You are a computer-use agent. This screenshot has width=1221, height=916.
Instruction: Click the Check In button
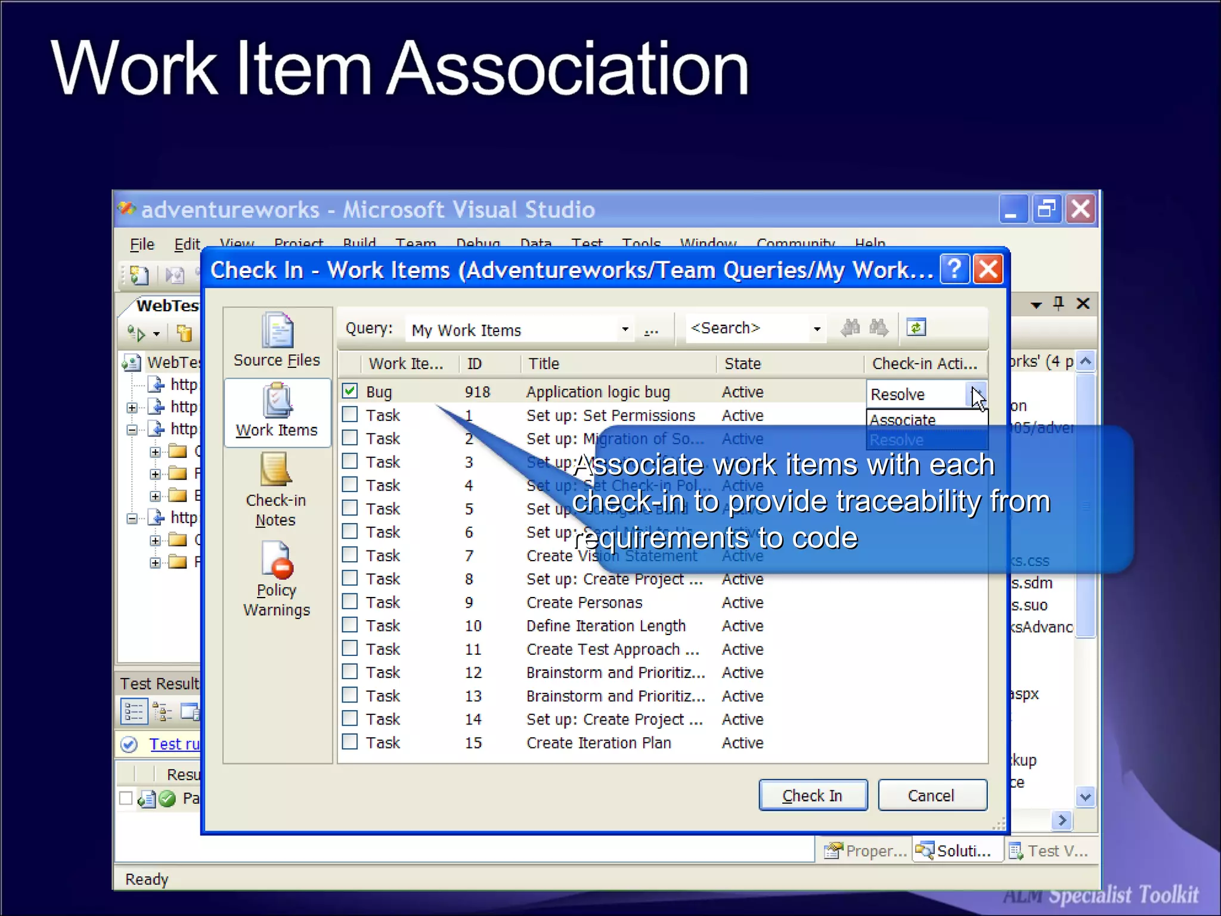(813, 796)
